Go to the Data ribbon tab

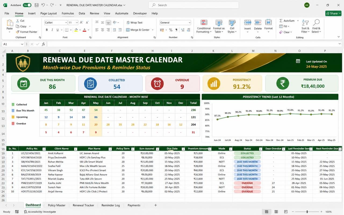point(82,13)
